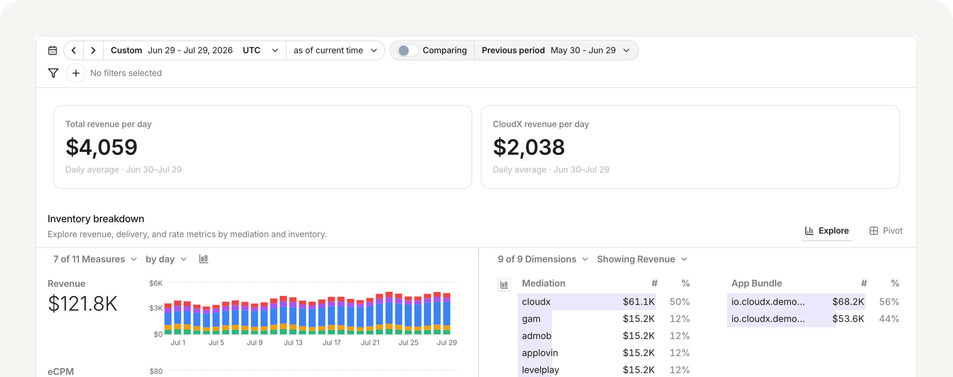Click Mediation column header
Screen dimensions: 953x377
544,283
